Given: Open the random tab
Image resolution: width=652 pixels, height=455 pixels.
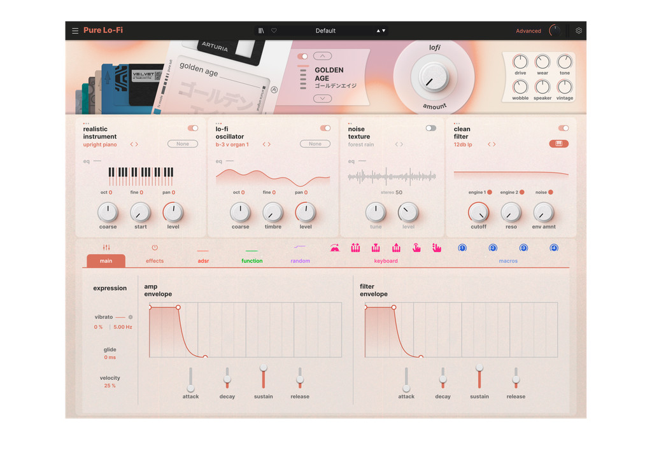Looking at the screenshot, I should coord(301,261).
